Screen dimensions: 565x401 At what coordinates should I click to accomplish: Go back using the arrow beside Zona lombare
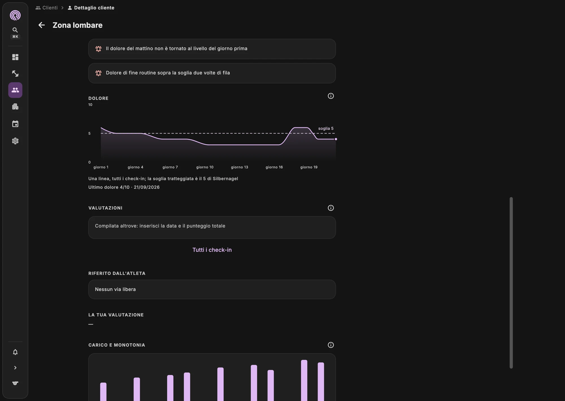(x=42, y=25)
